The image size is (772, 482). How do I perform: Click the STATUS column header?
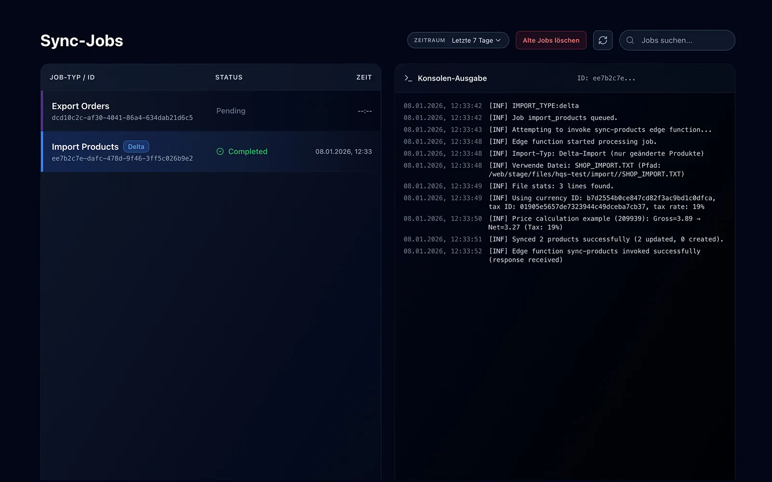(229, 77)
